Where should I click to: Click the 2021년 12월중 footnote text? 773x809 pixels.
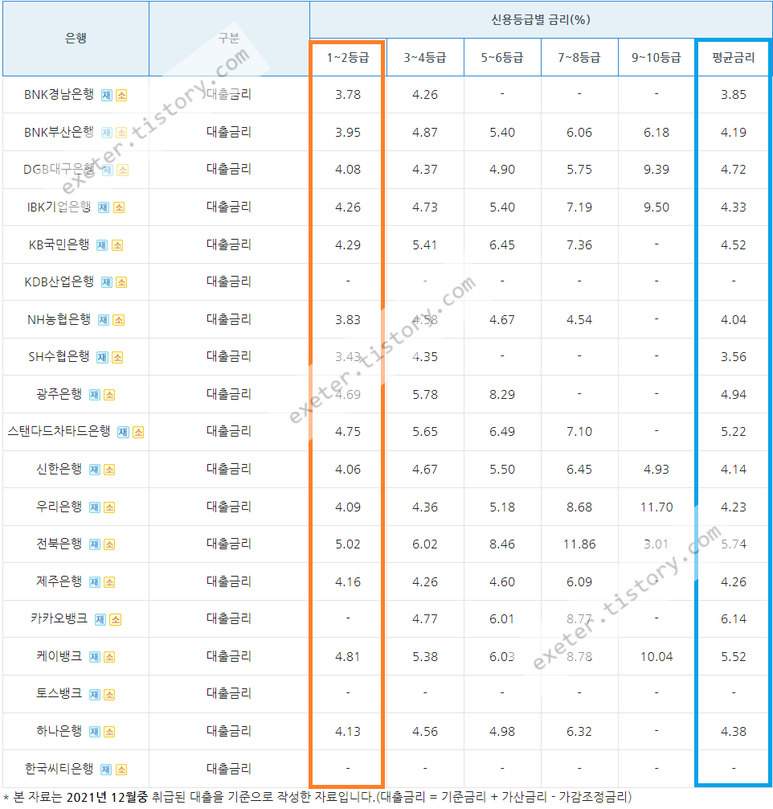107,797
